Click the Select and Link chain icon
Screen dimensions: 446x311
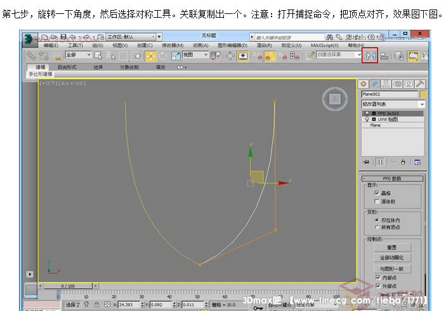pos(30,56)
